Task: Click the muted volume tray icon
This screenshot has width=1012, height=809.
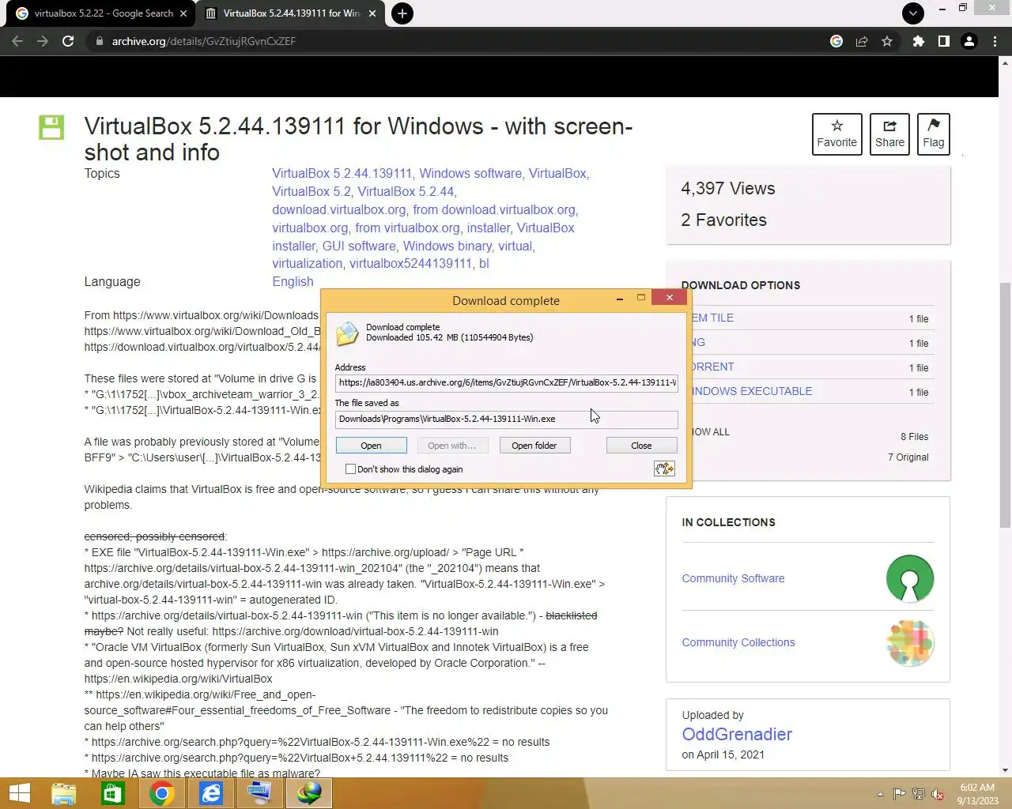Action: pyautogui.click(x=938, y=794)
